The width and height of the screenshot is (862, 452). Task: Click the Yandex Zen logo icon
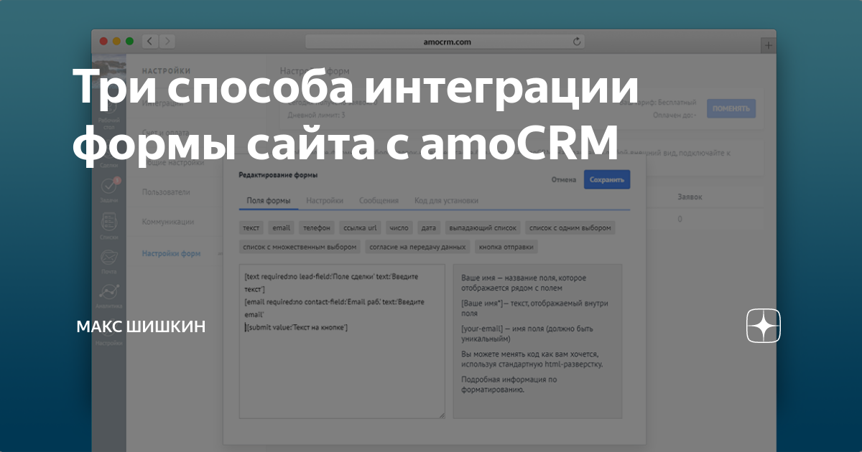pos(764,326)
